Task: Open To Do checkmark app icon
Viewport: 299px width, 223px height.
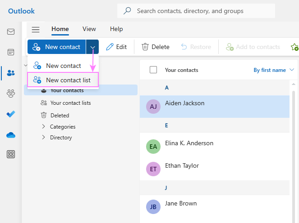Action: pos(11,114)
